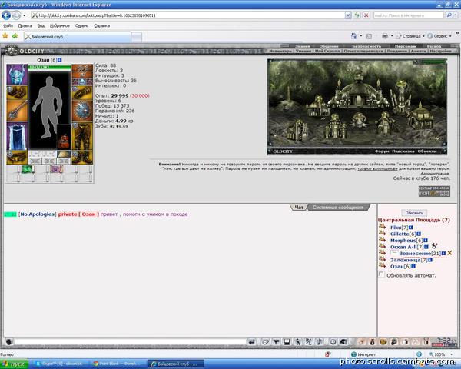This screenshot has width=461, height=369.
Task: Open the Инвентарь submenu item
Action: 280,51
